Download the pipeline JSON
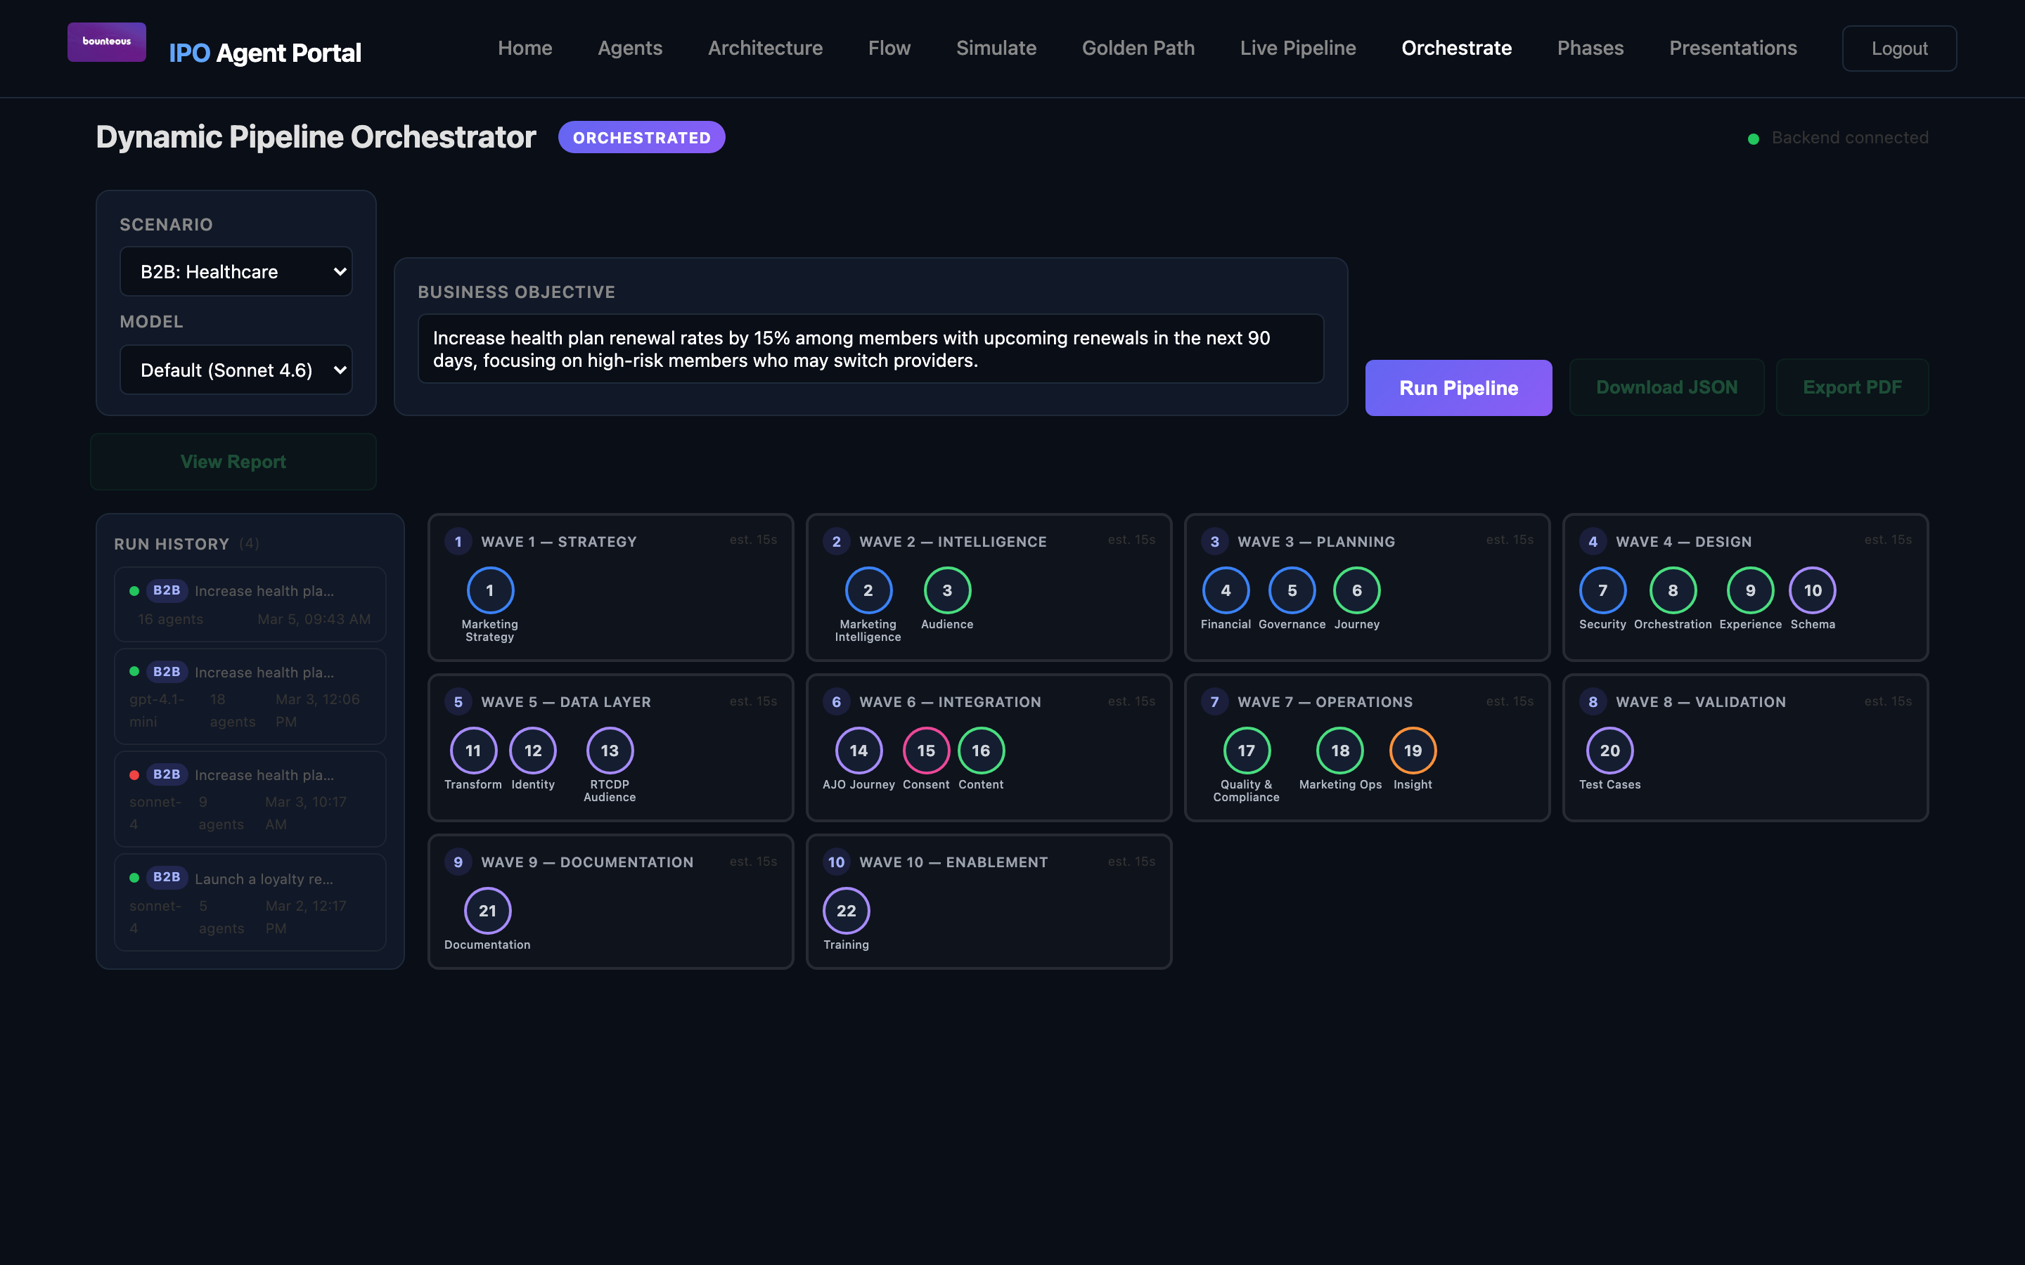2025x1265 pixels. click(x=1667, y=387)
